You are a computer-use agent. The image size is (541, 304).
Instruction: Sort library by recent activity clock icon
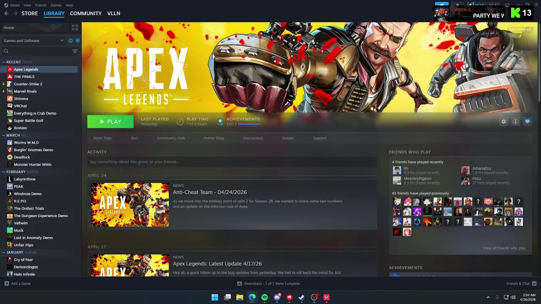coord(71,41)
